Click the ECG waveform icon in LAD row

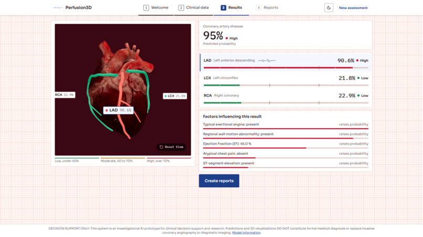[x=267, y=61]
